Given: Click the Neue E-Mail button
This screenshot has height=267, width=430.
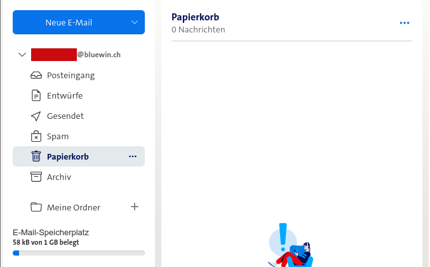Looking at the screenshot, I should (69, 22).
